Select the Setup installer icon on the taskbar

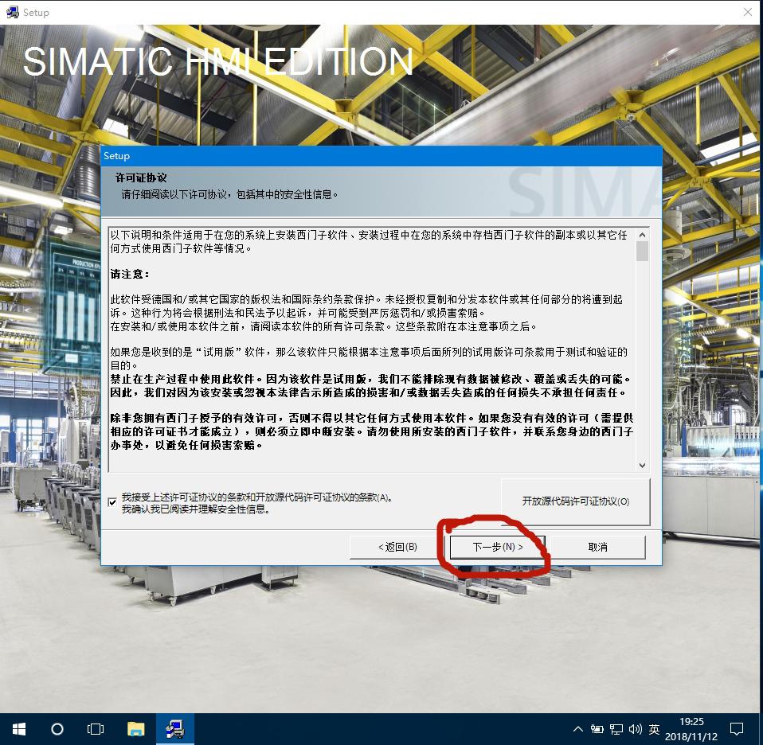pos(174,728)
